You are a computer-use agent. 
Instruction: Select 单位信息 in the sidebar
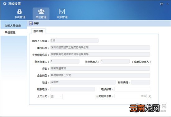(x=13, y=32)
